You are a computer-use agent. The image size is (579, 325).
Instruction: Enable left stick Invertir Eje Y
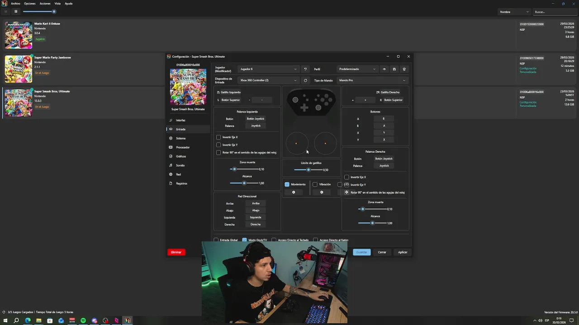218,145
